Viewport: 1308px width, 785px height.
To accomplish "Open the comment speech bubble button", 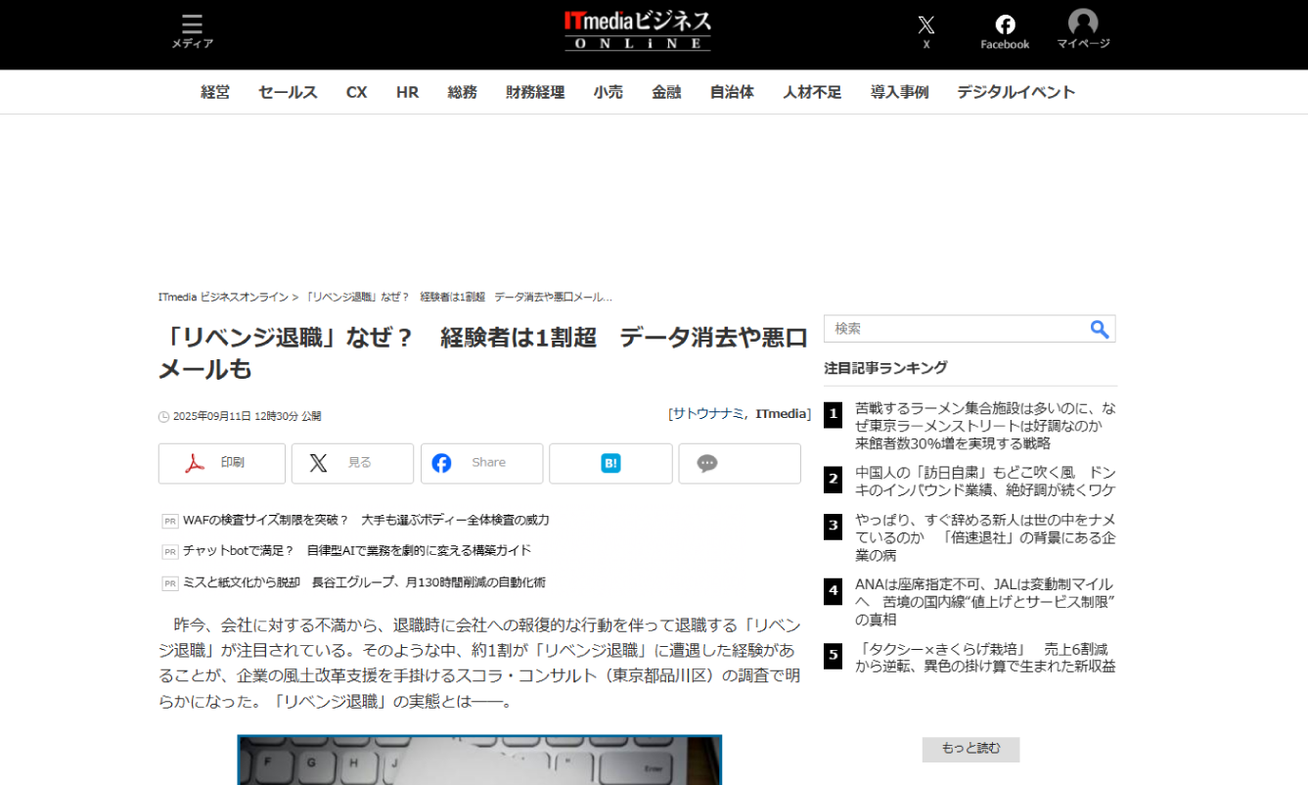I will point(739,463).
